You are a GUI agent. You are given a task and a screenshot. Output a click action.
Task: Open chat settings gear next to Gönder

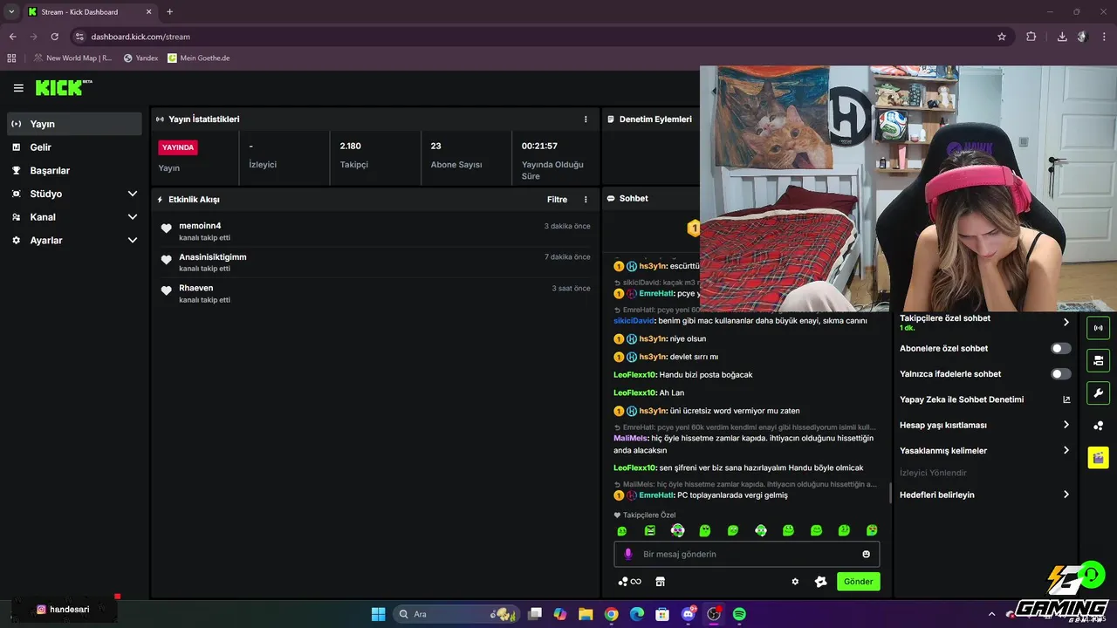point(795,582)
